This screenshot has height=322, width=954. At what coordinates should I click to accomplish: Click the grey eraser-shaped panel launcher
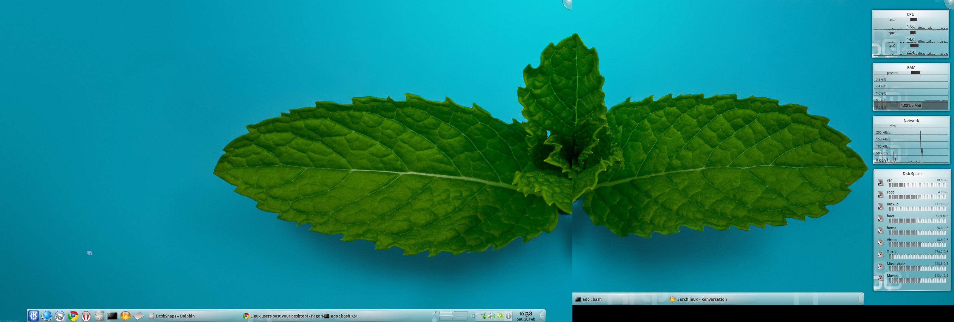tap(139, 316)
